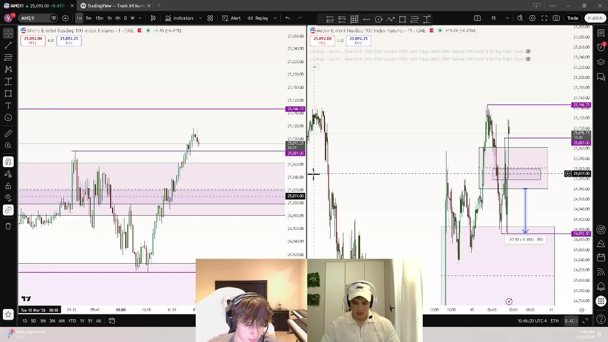Click the compare or add symbol plus icon
The width and height of the screenshot is (608, 342).
pos(65,18)
